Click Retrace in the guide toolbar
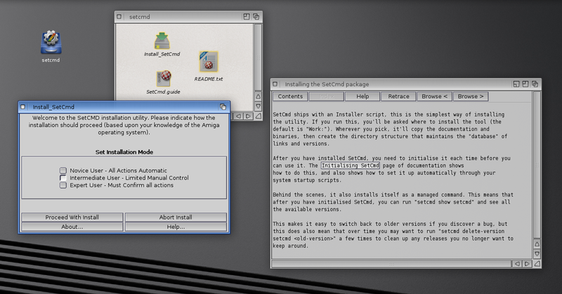The height and width of the screenshot is (294, 562). pyautogui.click(x=398, y=96)
